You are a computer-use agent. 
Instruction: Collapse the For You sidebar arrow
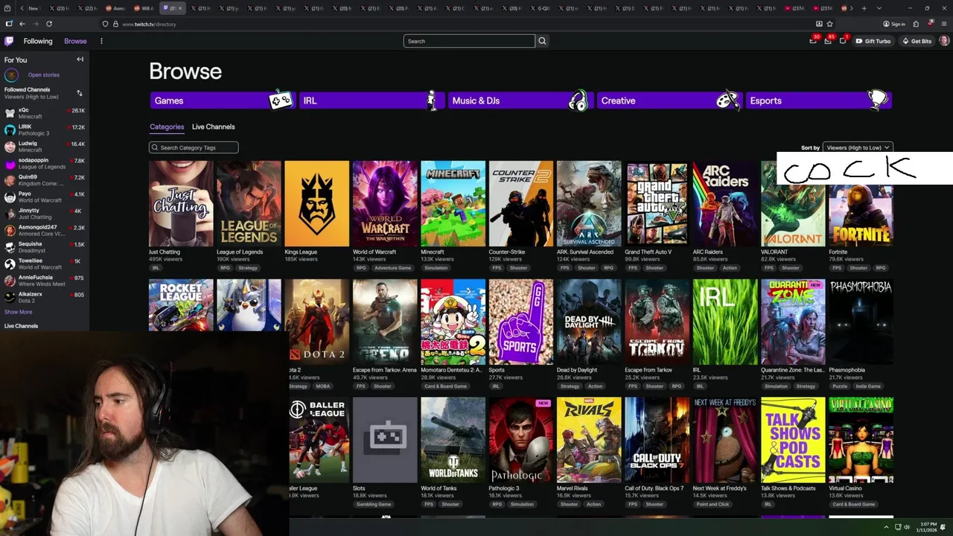(x=80, y=60)
